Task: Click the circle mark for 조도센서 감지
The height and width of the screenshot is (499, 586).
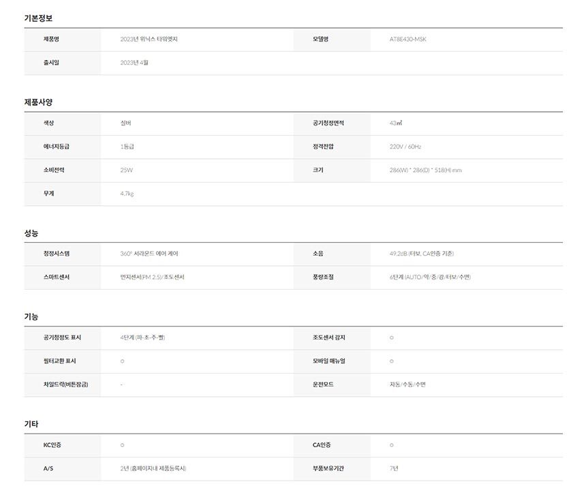Action: pyautogui.click(x=392, y=337)
